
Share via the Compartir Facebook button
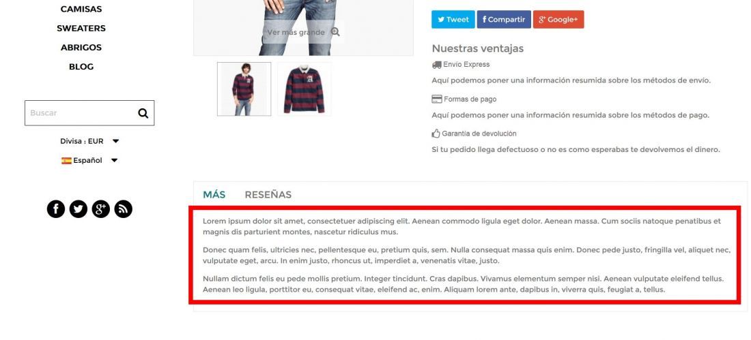(504, 20)
